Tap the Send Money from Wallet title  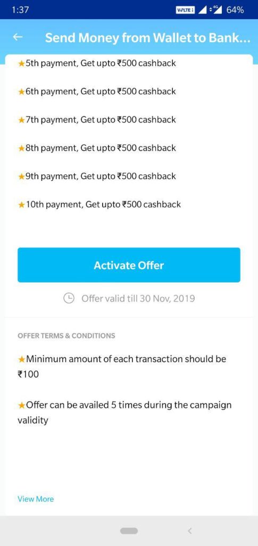click(147, 38)
